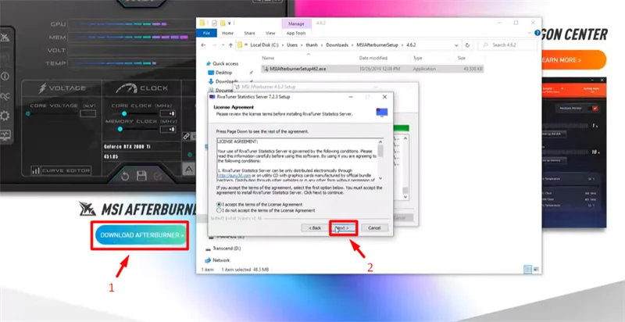
Task: Select 'I do not accept the terms' radio
Action: click(219, 210)
